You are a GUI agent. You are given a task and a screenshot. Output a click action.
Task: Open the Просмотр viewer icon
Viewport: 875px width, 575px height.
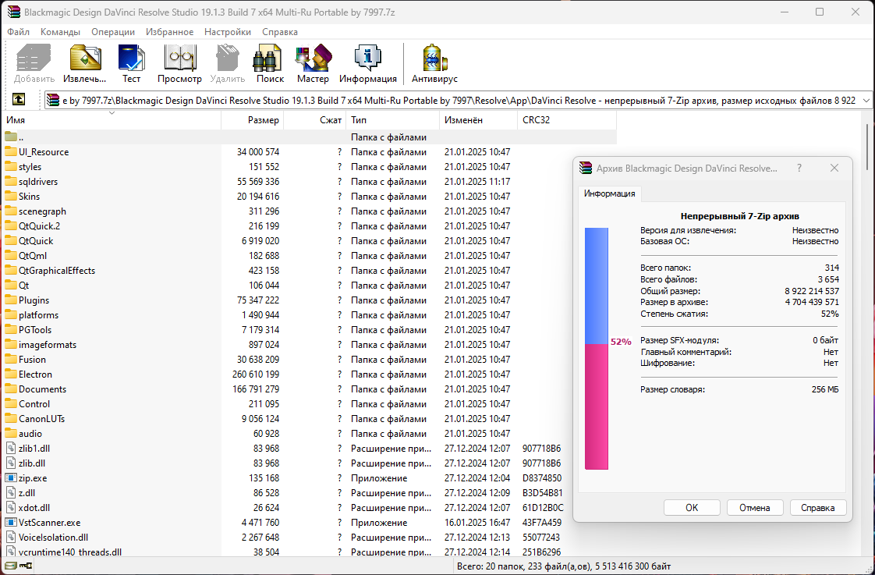click(x=179, y=58)
